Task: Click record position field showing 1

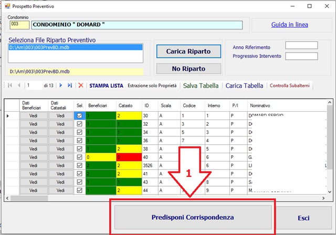Action: (34, 86)
